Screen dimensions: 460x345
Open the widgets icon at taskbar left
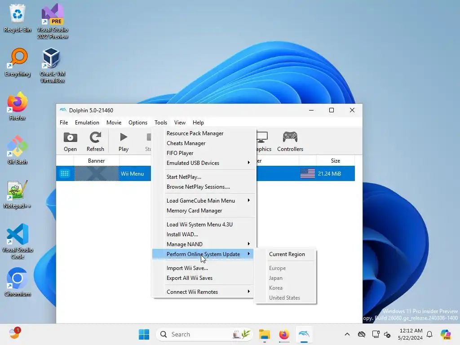tap(14, 333)
